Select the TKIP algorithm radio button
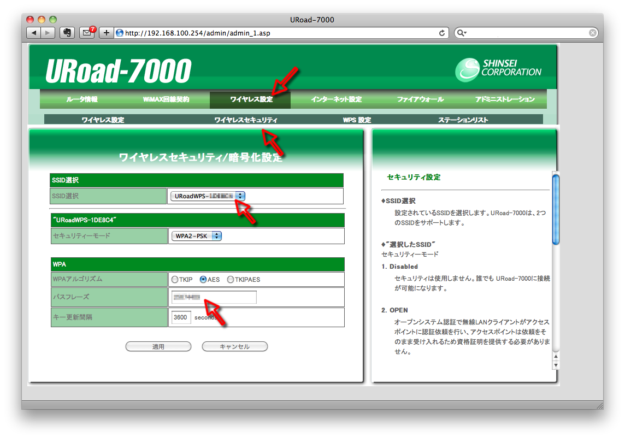The width and height of the screenshot is (625, 437). coord(175,280)
